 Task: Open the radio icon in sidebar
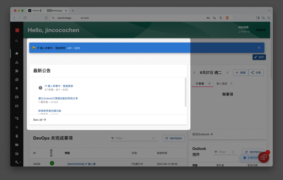pos(17,153)
